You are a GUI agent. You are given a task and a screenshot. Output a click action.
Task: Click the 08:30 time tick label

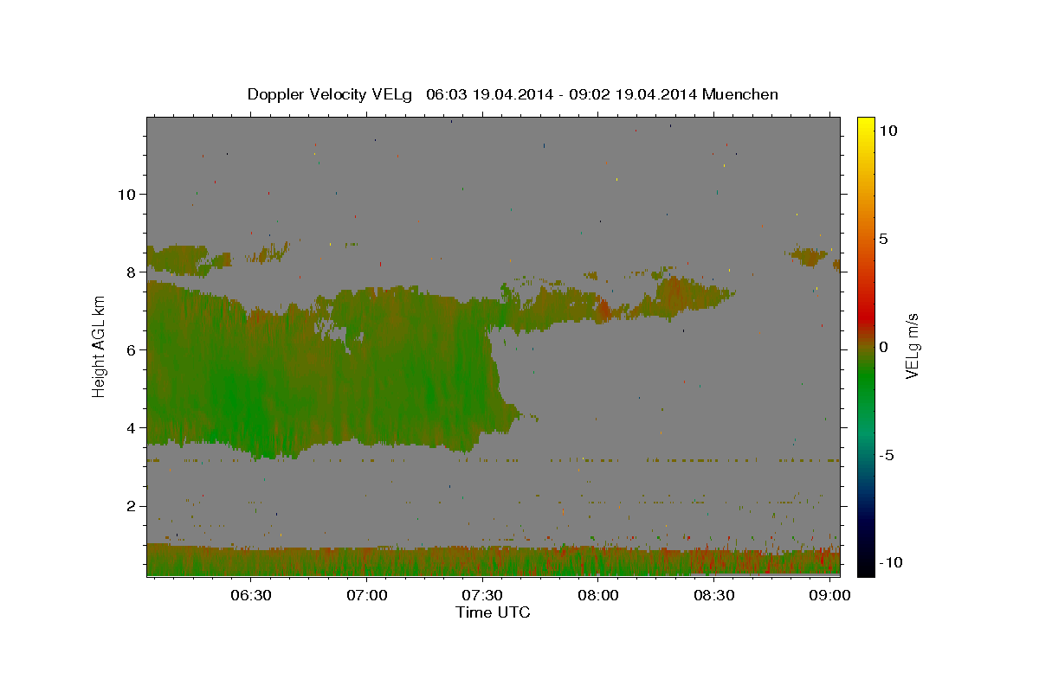tap(714, 595)
